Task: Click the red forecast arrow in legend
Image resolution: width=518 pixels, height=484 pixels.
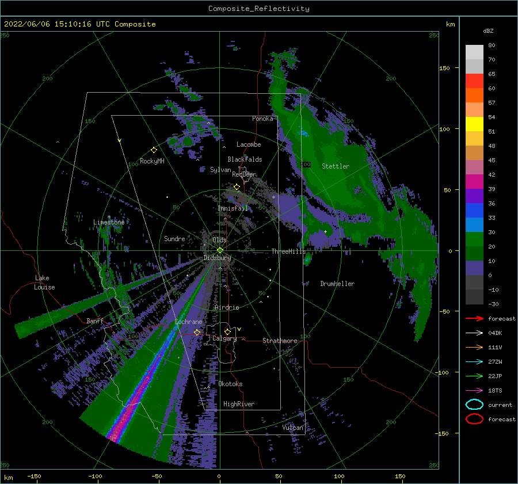Action: (474, 318)
